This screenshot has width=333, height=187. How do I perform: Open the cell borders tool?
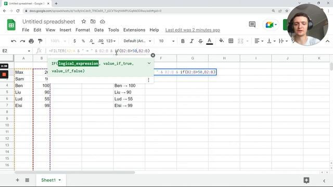231,41
